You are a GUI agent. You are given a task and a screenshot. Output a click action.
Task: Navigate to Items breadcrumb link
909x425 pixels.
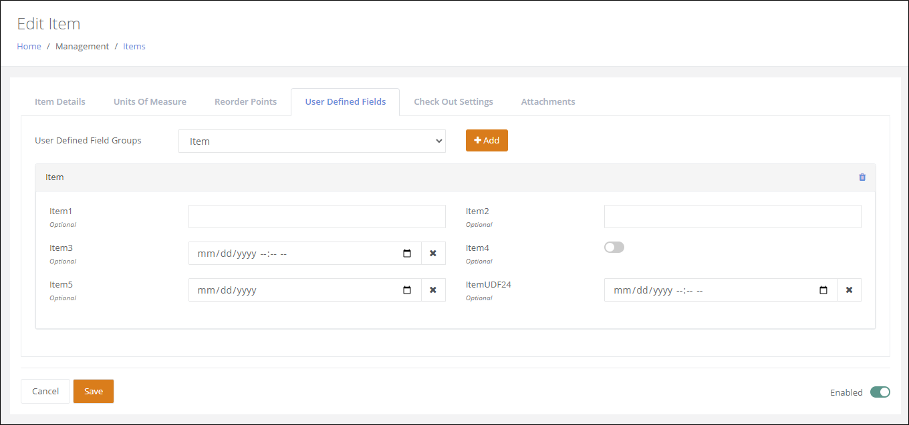click(x=134, y=47)
